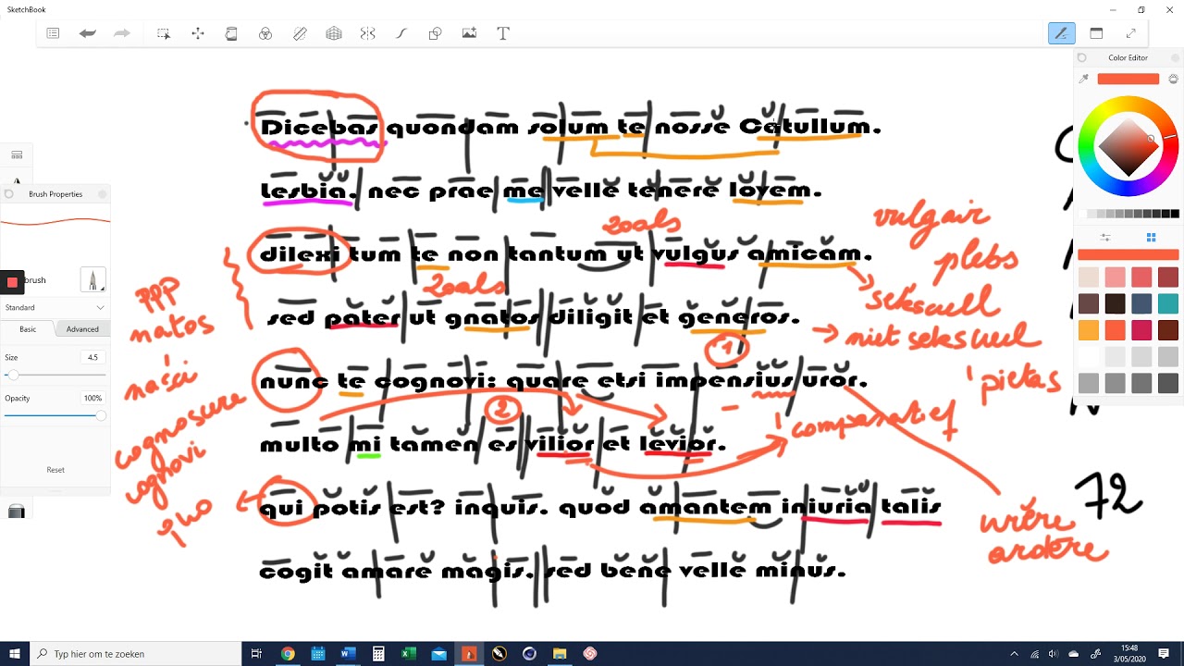
Task: Adjust the Opacity slider handle
Action: coord(101,415)
